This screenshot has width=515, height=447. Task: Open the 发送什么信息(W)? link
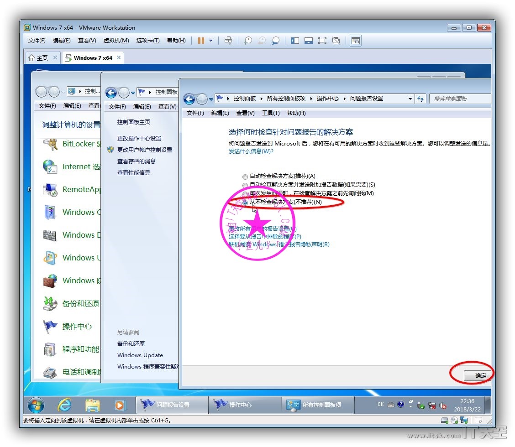(251, 151)
